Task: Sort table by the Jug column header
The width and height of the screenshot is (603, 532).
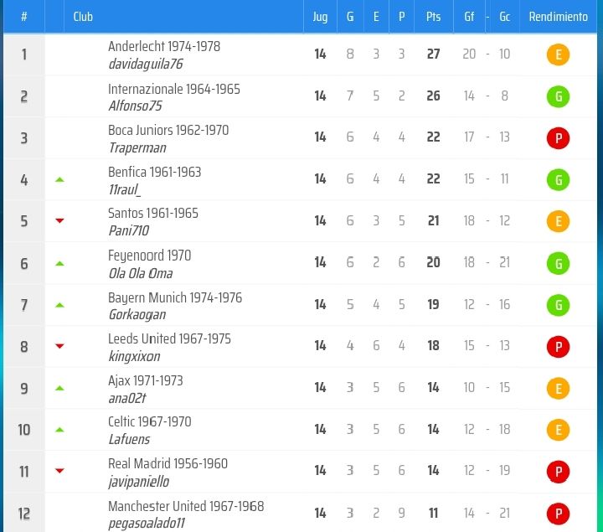Action: (320, 17)
